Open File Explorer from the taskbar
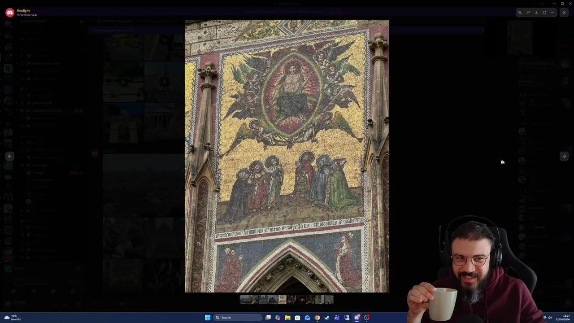 (287, 318)
